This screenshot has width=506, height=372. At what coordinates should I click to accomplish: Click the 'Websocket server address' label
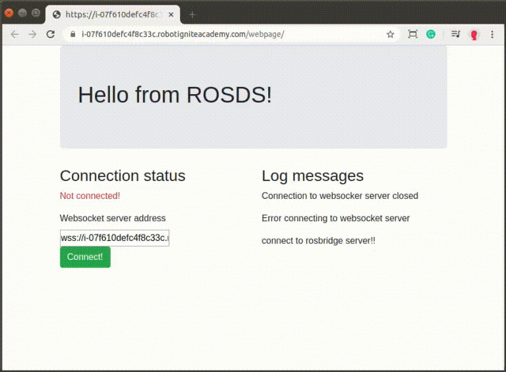click(x=113, y=218)
